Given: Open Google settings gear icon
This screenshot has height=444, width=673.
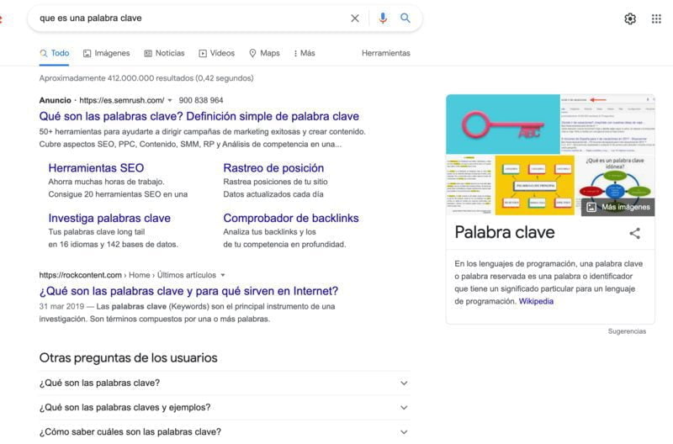Looking at the screenshot, I should (630, 18).
